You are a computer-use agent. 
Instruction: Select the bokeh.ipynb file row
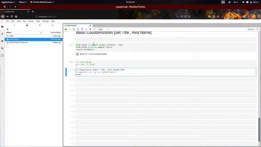pos(33,39)
